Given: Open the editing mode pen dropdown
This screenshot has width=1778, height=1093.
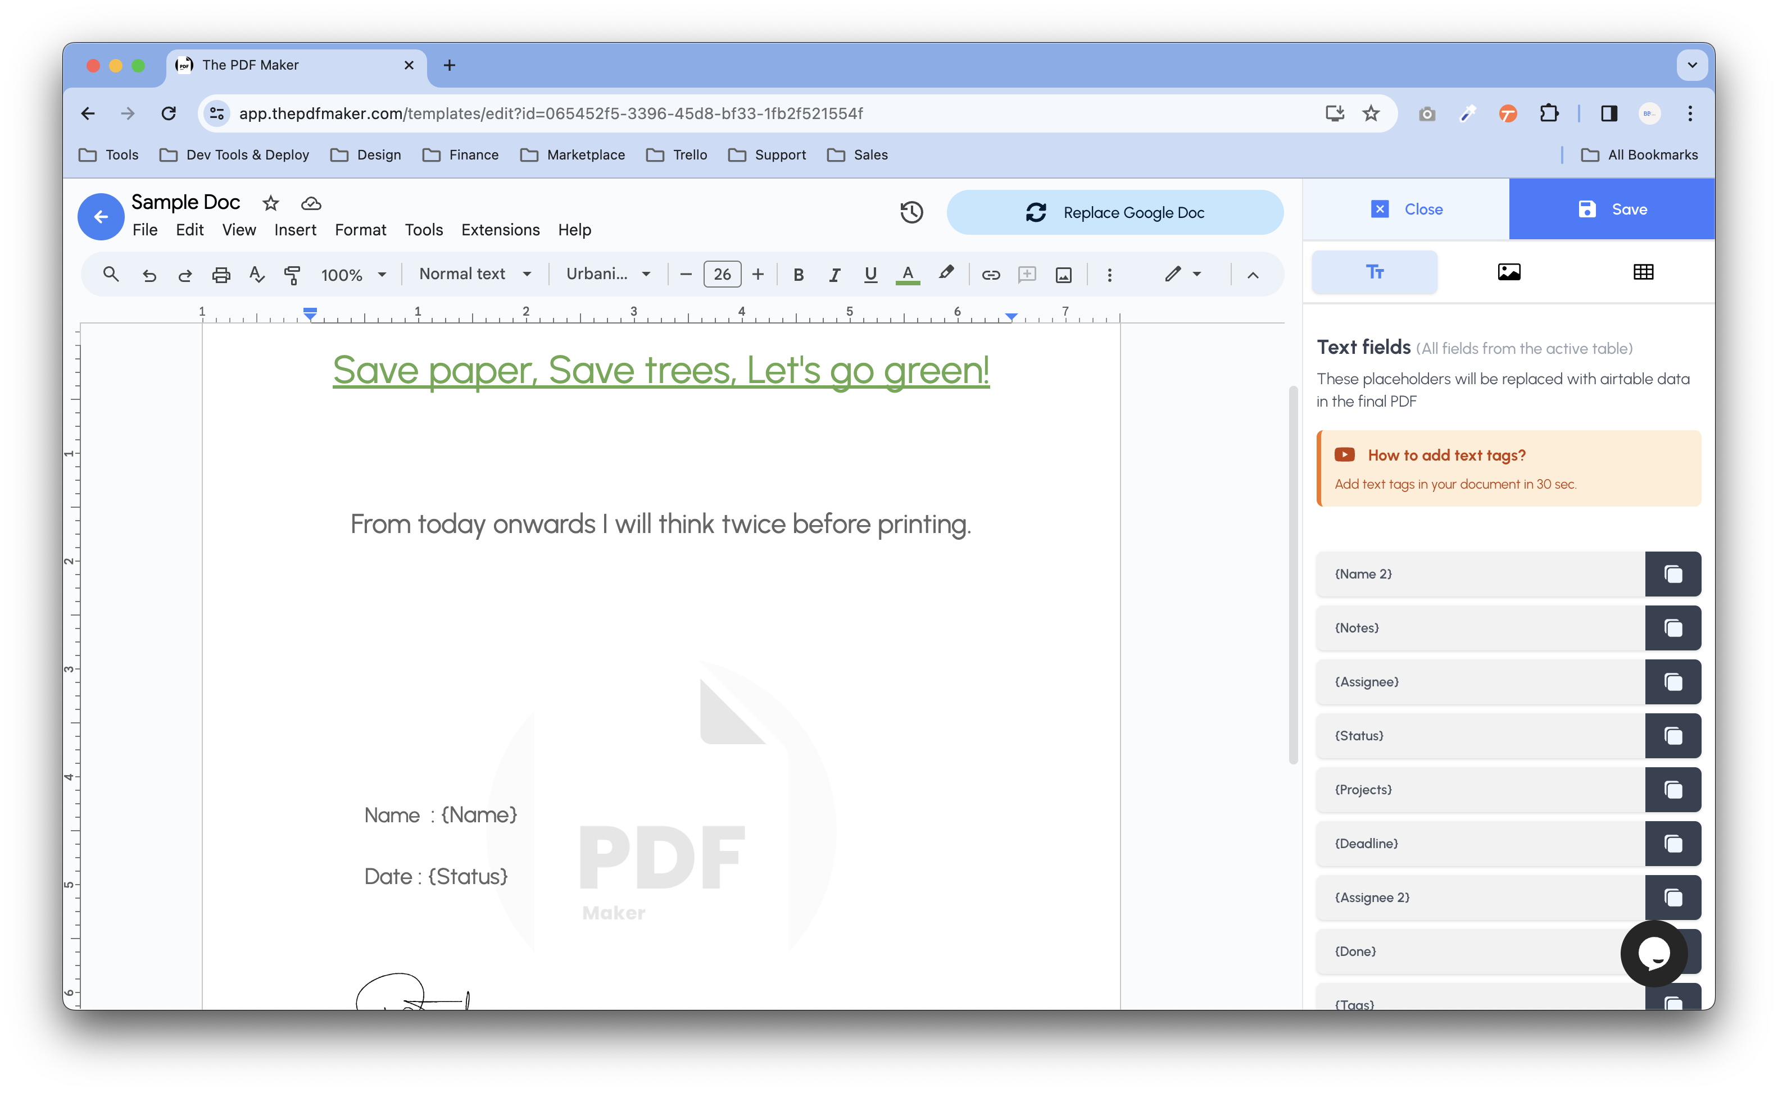Looking at the screenshot, I should tap(1182, 274).
